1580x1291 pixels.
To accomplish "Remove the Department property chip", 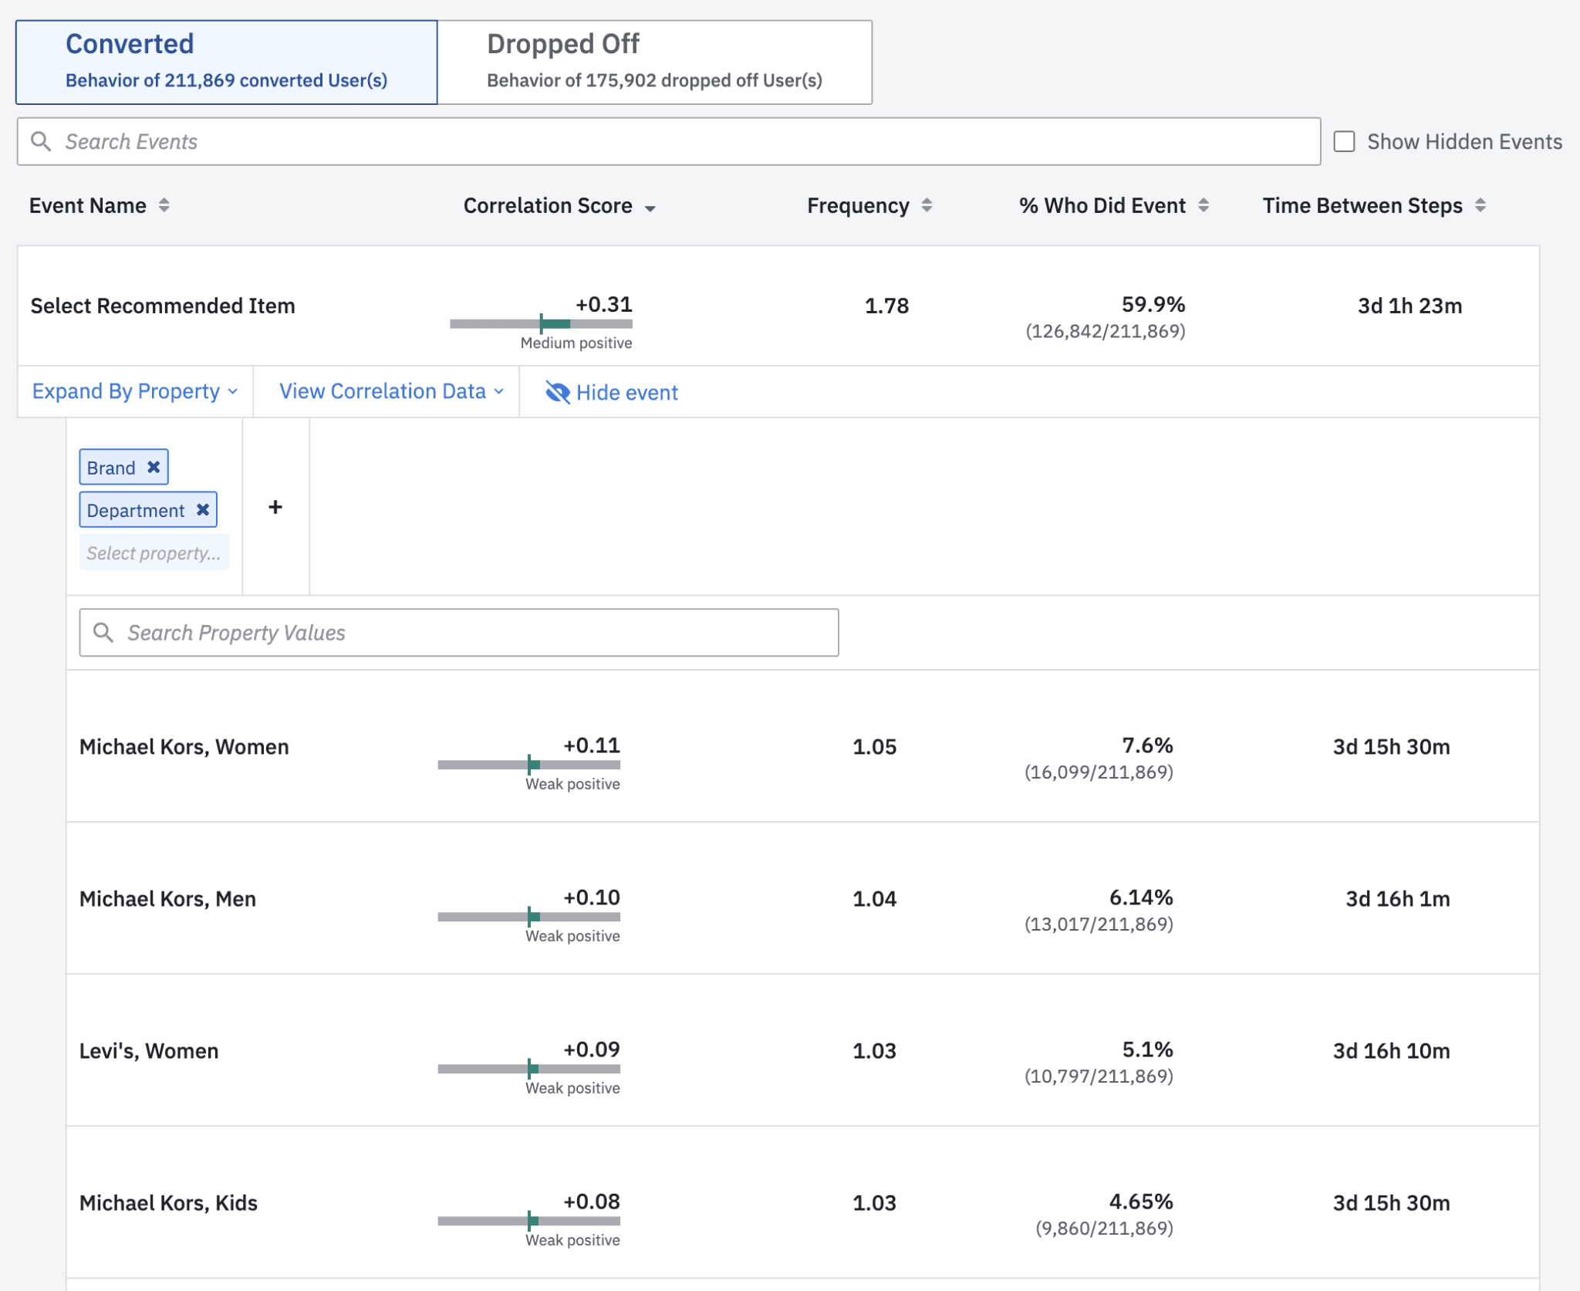I will [x=203, y=509].
